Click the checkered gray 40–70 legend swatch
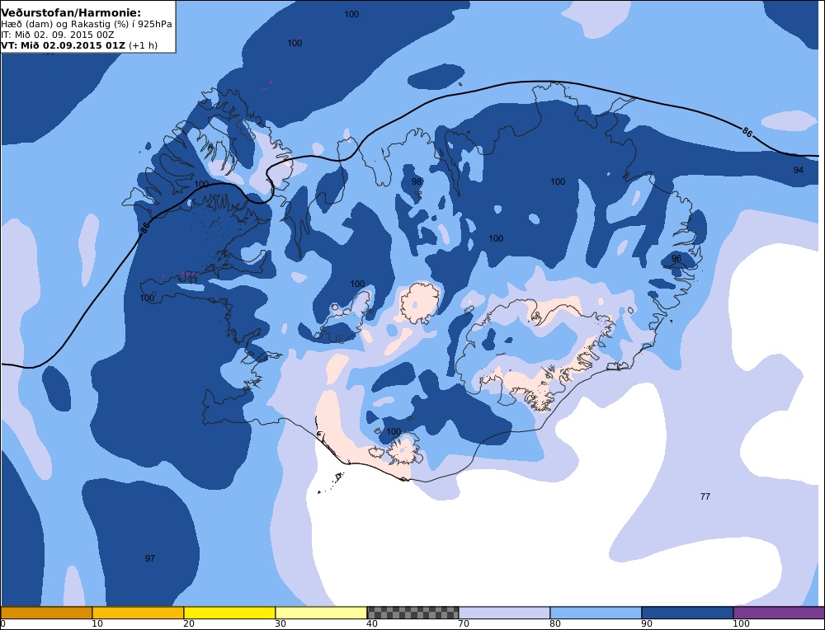 (412, 613)
